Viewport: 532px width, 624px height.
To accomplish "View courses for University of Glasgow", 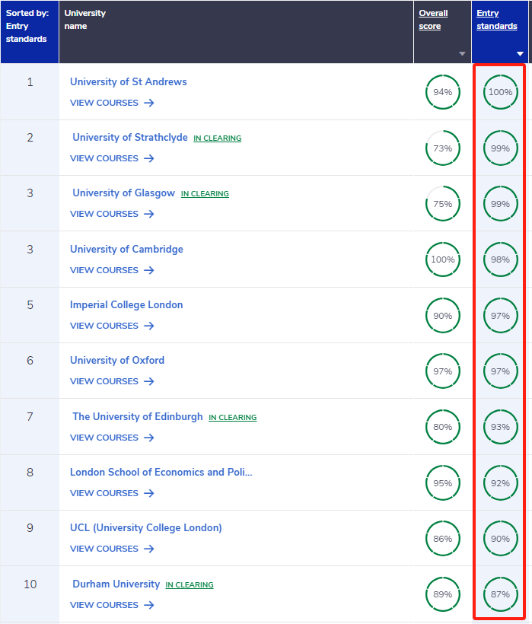I will (x=112, y=214).
